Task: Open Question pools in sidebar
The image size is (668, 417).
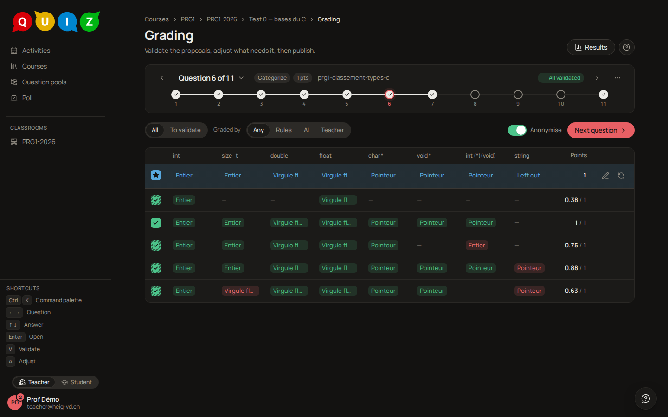Action: point(44,82)
